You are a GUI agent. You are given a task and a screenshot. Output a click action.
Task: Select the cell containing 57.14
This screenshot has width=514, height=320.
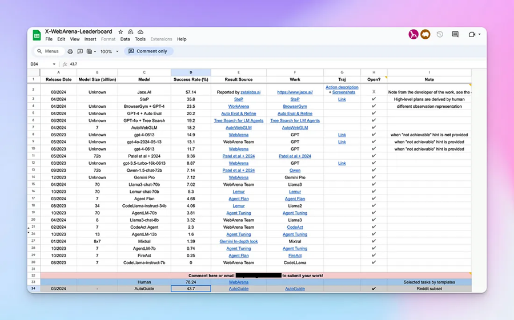(x=191, y=90)
